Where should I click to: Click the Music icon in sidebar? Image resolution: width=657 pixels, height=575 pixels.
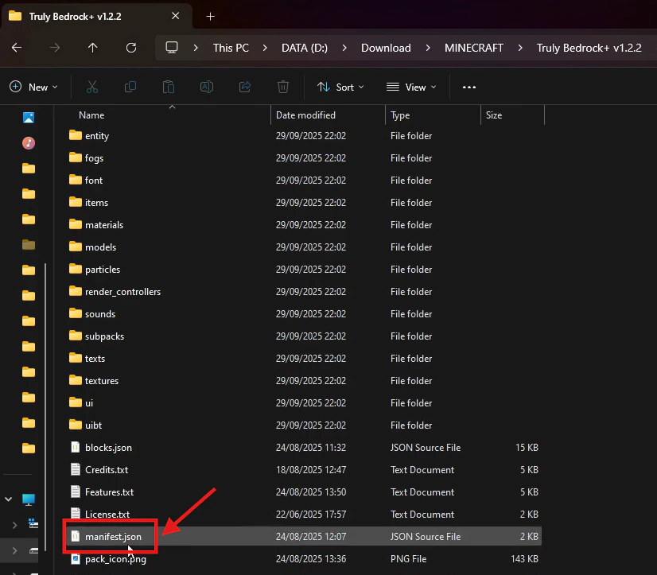coord(29,143)
